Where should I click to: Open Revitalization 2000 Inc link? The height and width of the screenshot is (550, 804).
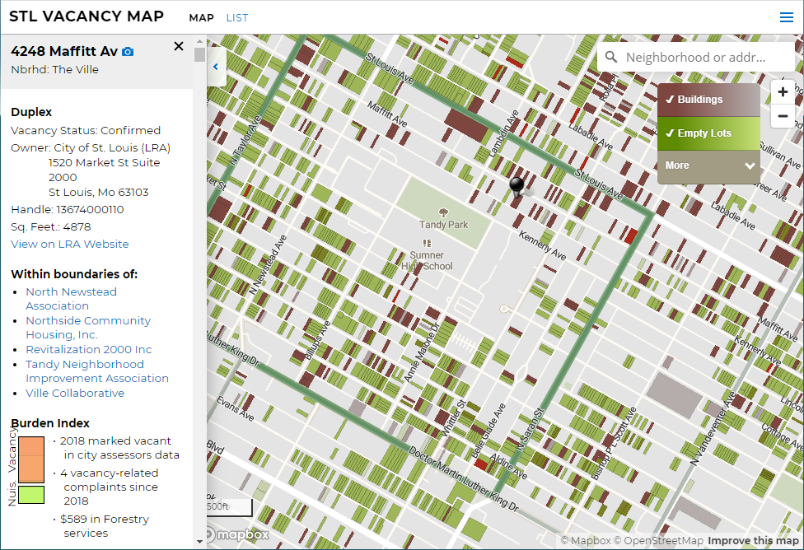(89, 350)
